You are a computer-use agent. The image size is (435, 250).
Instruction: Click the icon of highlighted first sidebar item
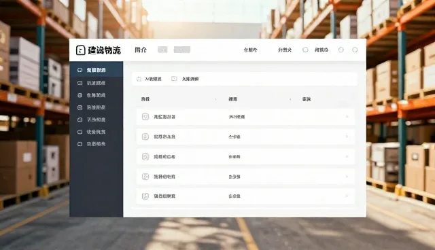pyautogui.click(x=80, y=70)
